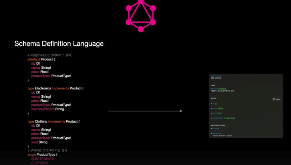Image resolution: width=291 pixels, height=165 pixels.
Task: Click the price field in the docs panel
Action: (215, 113)
